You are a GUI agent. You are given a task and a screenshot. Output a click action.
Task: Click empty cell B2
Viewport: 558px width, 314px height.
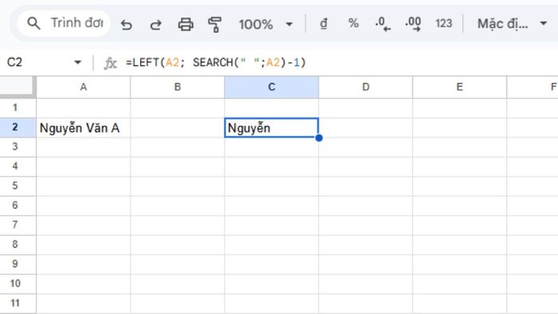(x=177, y=128)
